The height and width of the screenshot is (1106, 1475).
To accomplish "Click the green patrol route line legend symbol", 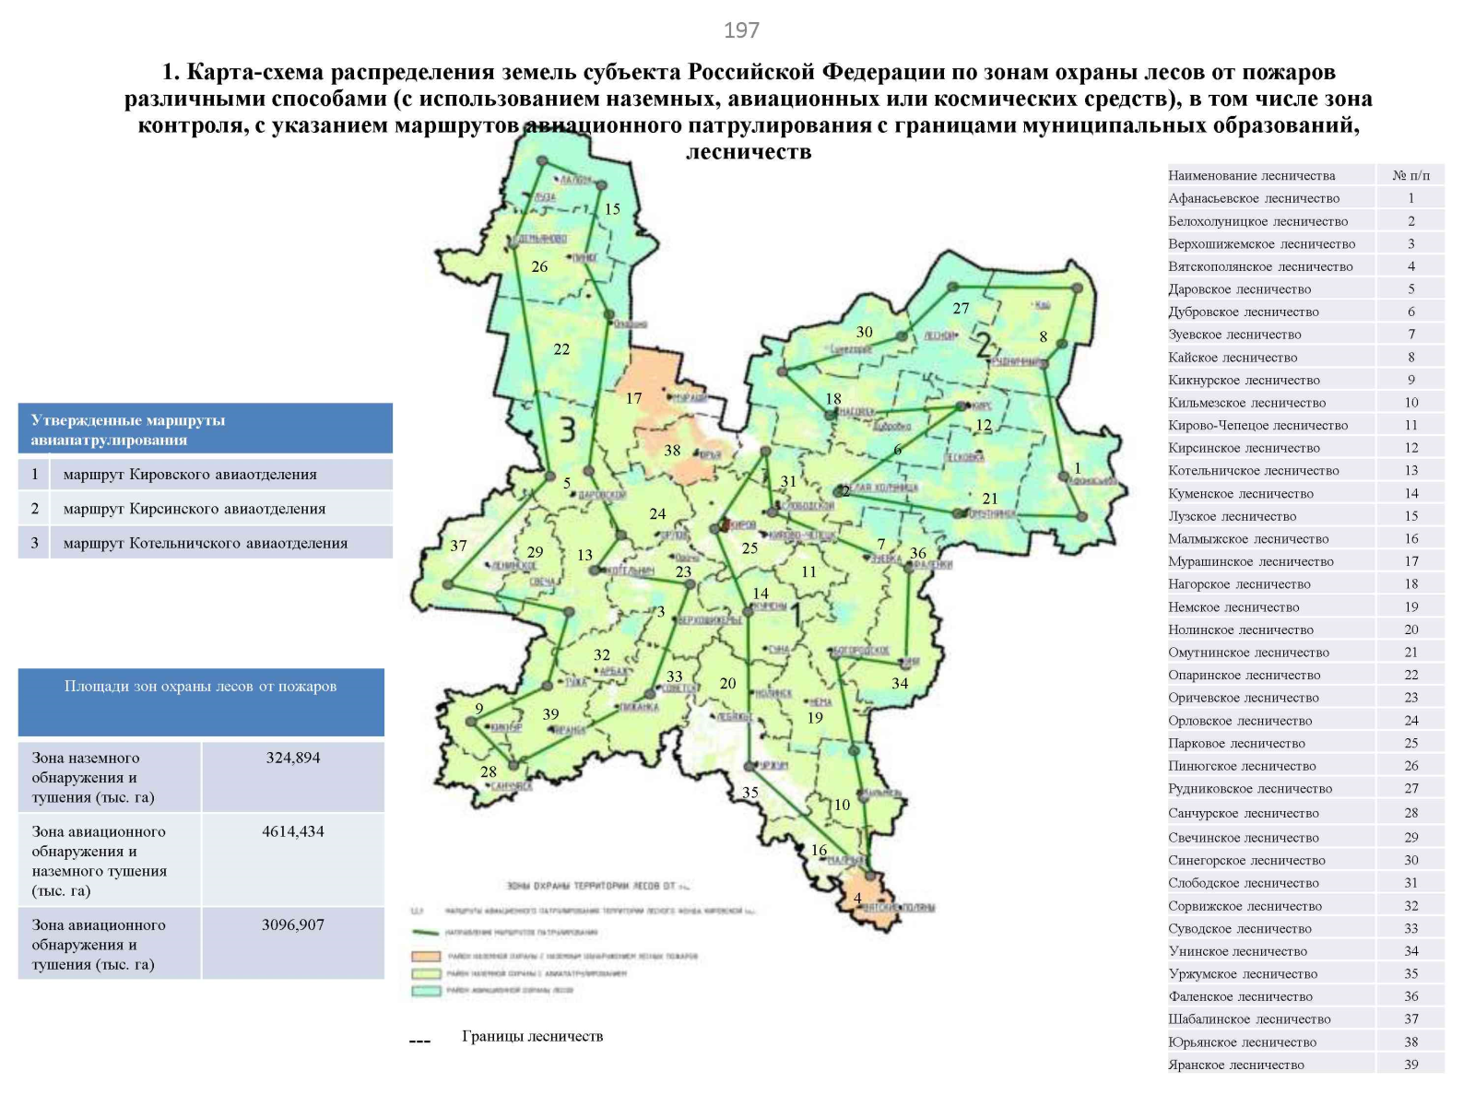I will [425, 933].
